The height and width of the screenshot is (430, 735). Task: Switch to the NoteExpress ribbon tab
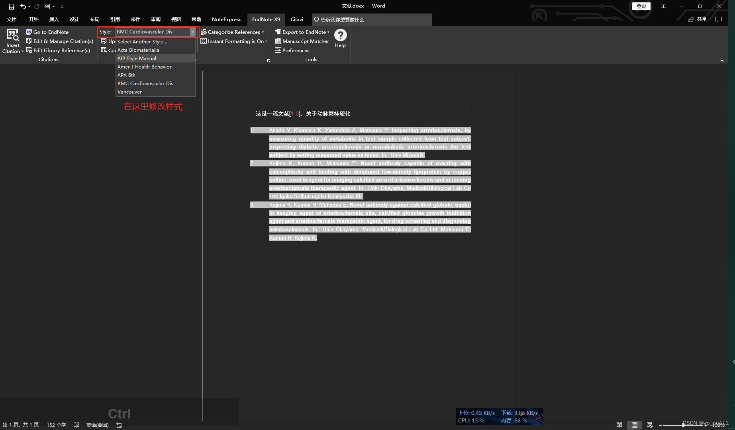[x=226, y=19]
